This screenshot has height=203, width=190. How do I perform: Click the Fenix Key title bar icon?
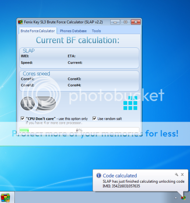(x=20, y=22)
